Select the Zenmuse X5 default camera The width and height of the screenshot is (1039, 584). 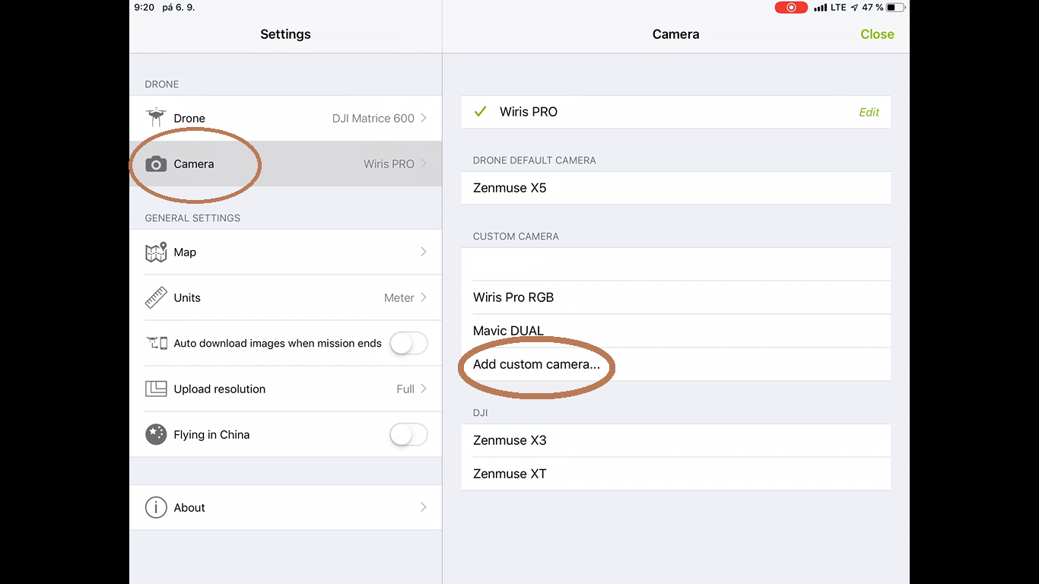pos(675,188)
